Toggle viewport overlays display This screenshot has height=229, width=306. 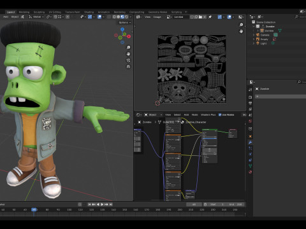click(99, 17)
